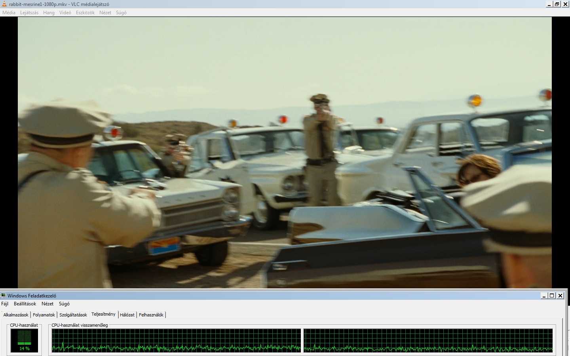
Task: Restore down the VLC player window
Action: (557, 4)
